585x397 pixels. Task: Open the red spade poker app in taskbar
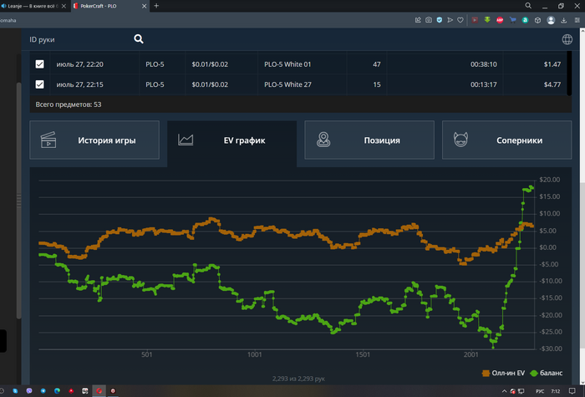71,390
